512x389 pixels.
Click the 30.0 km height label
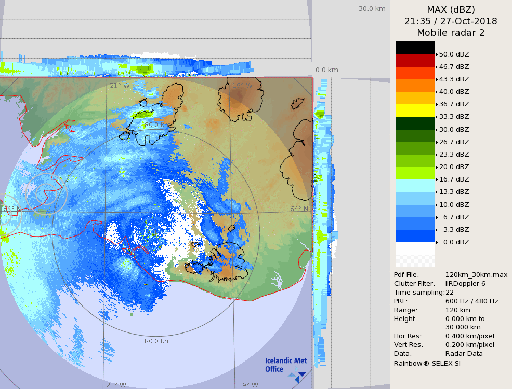(372, 9)
